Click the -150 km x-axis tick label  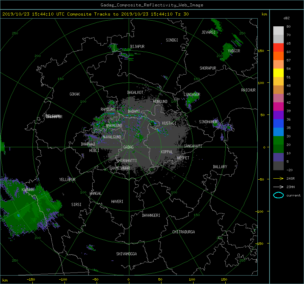pyautogui.click(x=31, y=279)
